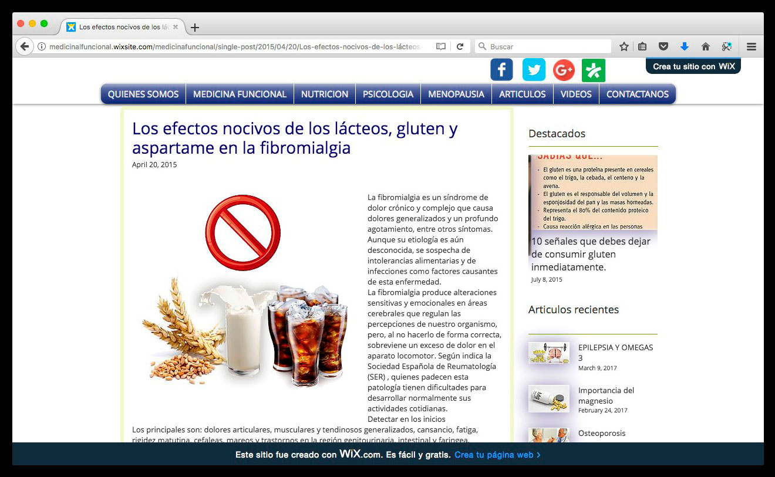Open the QUIENES SOMOS menu item

coord(143,94)
